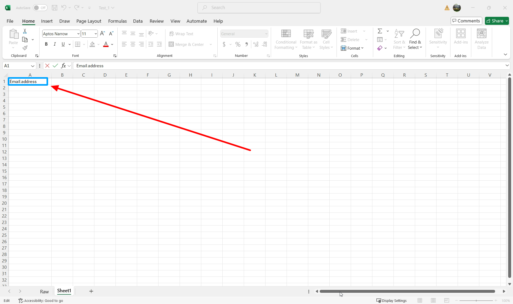Viewport: 513px width, 304px height.
Task: Click the Increase Font Size icon
Action: click(x=102, y=34)
